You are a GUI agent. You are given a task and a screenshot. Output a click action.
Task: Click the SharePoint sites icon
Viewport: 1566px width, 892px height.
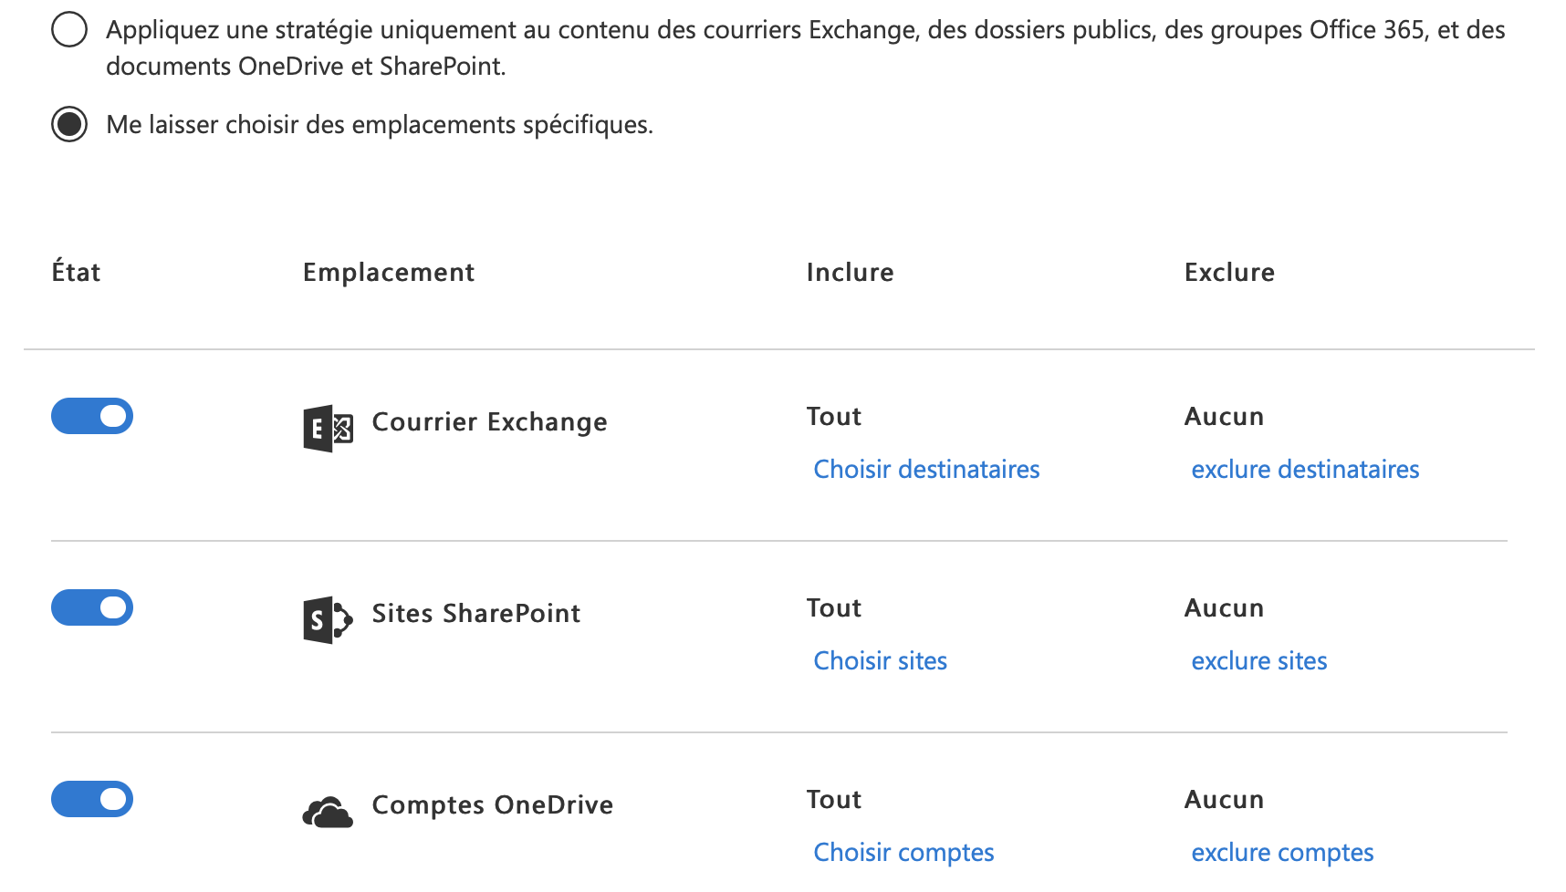[x=328, y=620]
